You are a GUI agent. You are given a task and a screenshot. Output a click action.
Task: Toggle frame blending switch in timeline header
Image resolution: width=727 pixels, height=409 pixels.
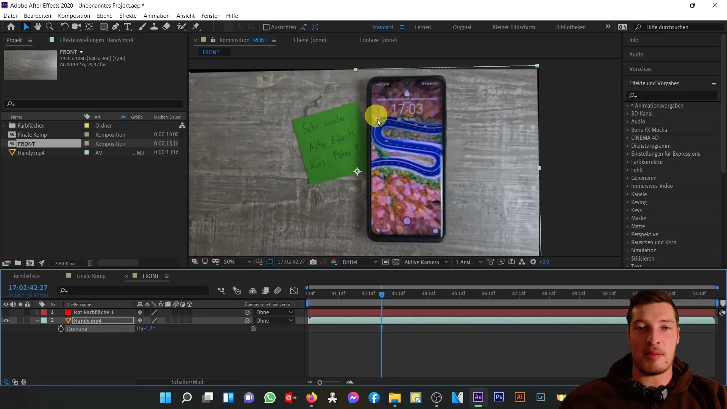[x=265, y=291]
